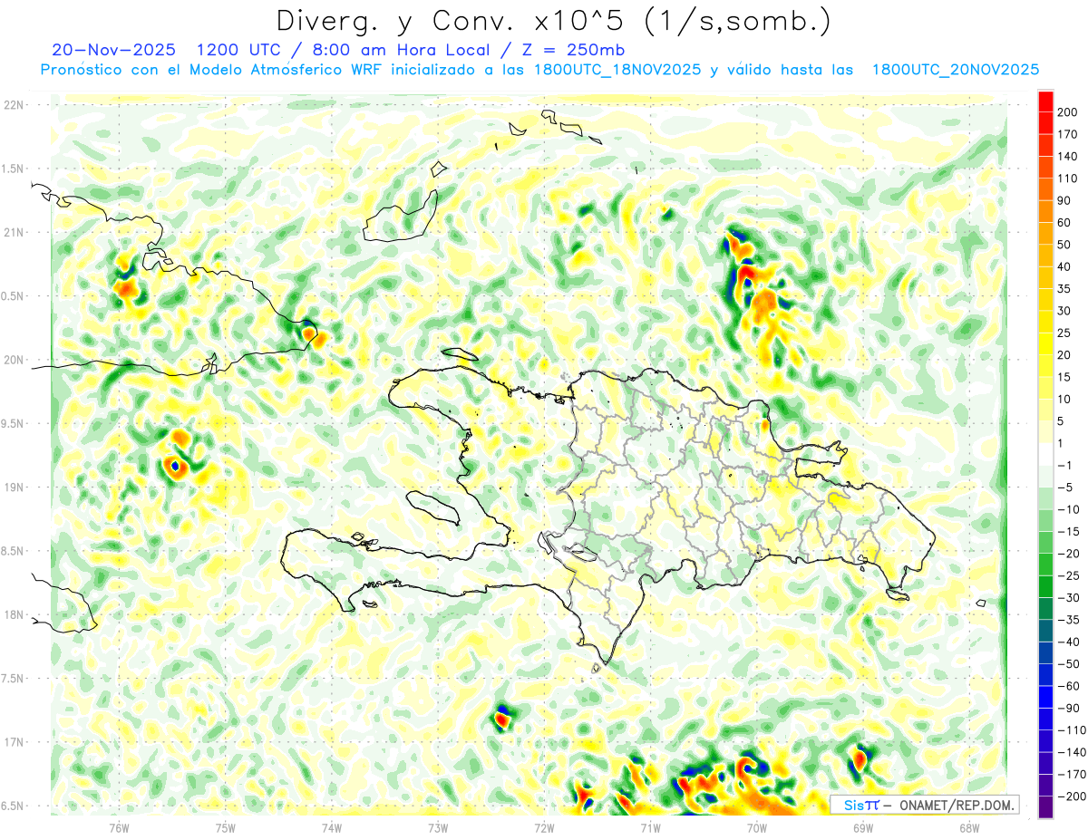Click the "70W" longitude label
This screenshot has height=840, width=1088.
[757, 827]
